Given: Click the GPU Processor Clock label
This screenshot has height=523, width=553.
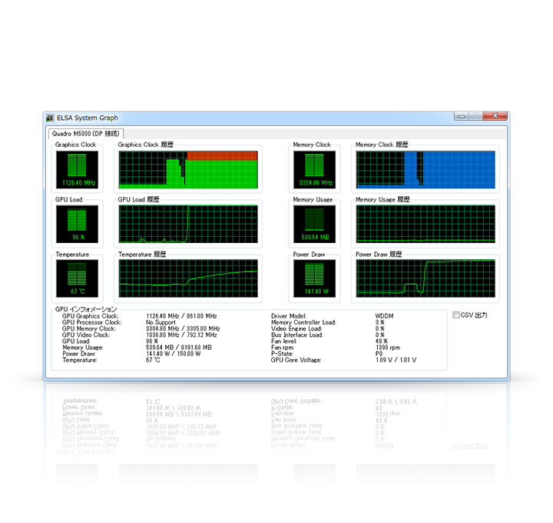Looking at the screenshot, I should [91, 322].
